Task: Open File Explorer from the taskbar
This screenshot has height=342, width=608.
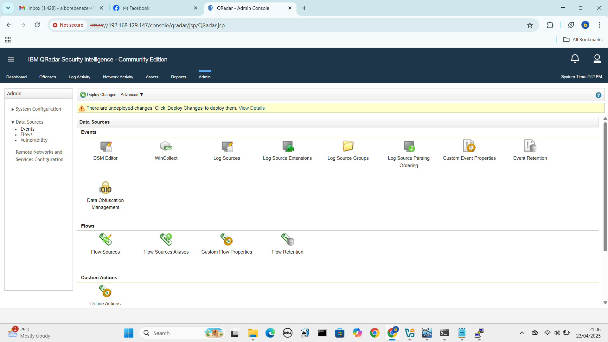Action: click(x=253, y=333)
